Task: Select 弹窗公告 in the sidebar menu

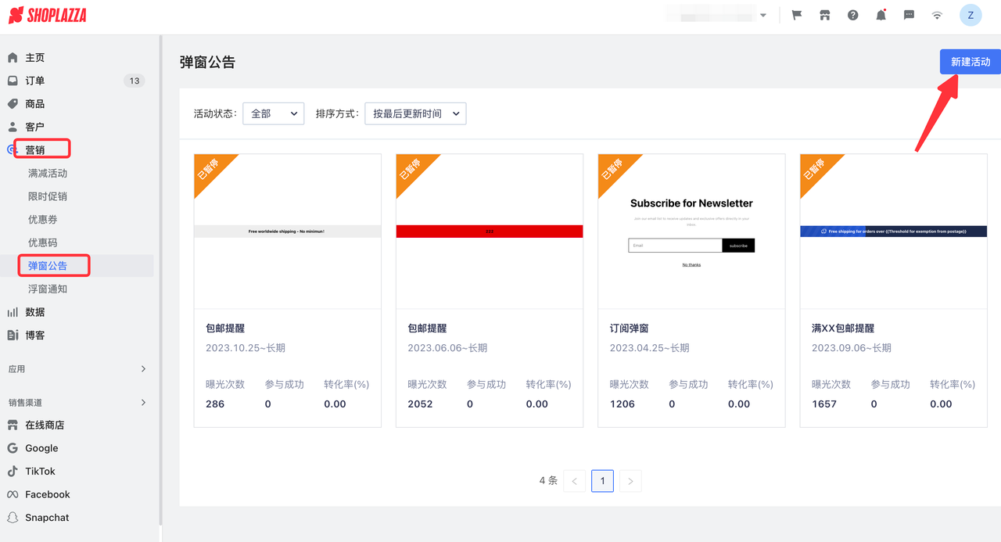Action: coord(53,265)
